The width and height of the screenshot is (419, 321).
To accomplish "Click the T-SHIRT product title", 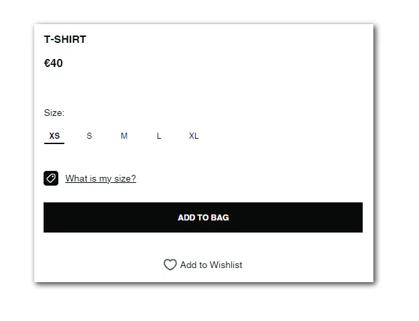I will point(65,40).
